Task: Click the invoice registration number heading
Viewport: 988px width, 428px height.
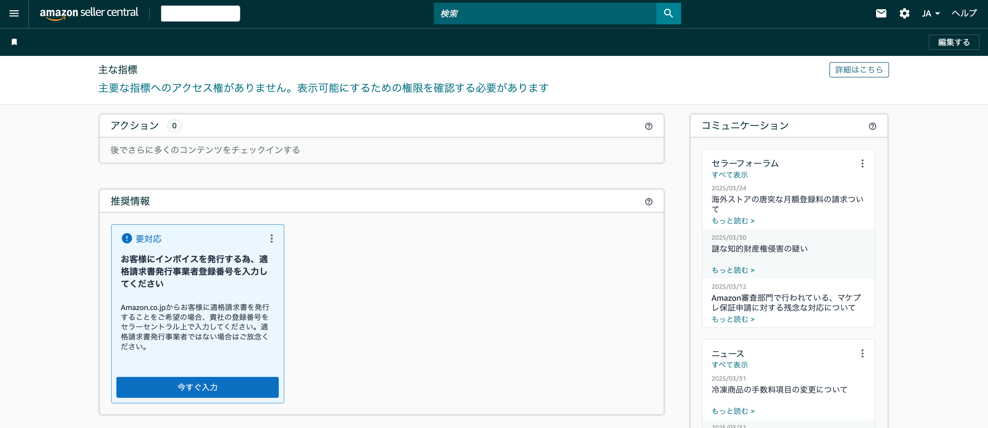Action: pyautogui.click(x=194, y=271)
